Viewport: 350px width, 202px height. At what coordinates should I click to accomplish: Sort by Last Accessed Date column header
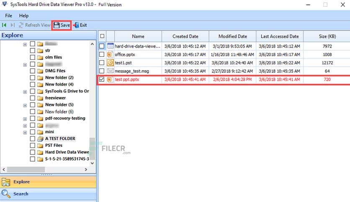(280, 36)
